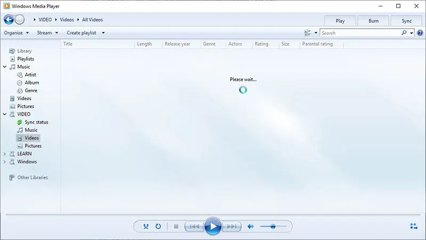
Task: Open the View options dropdown arrow
Action: click(316, 33)
